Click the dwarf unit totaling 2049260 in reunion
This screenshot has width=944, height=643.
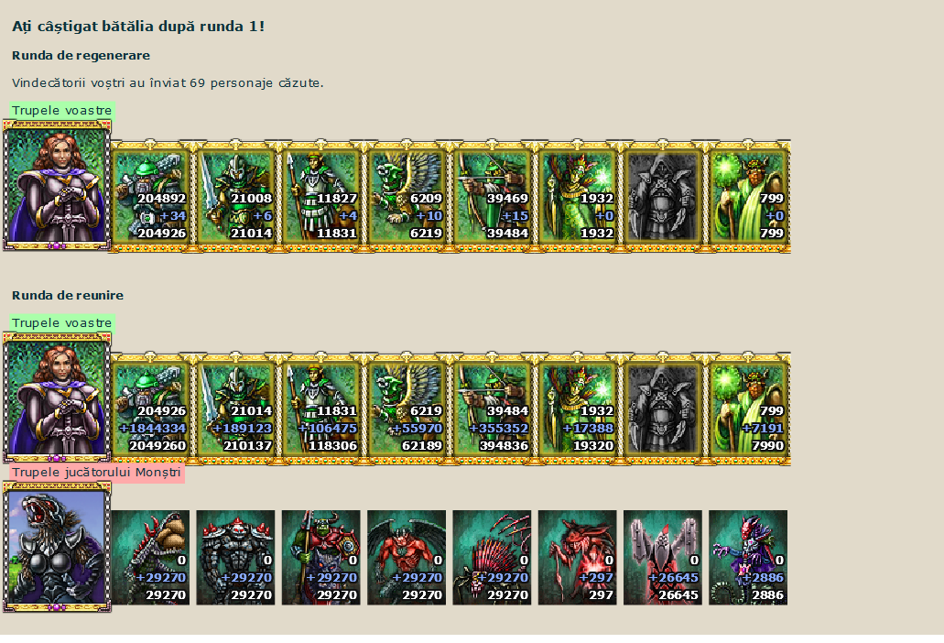(150, 409)
